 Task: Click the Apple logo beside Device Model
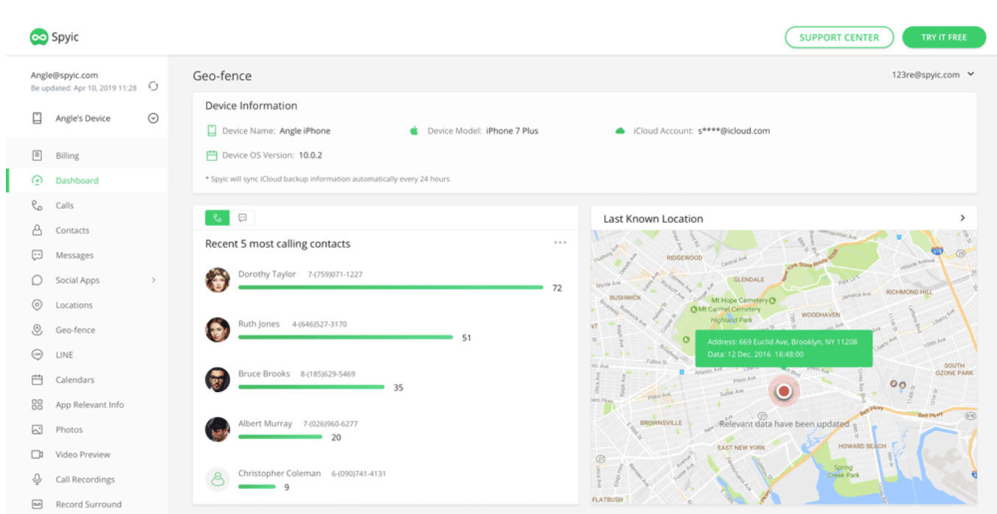click(x=414, y=131)
